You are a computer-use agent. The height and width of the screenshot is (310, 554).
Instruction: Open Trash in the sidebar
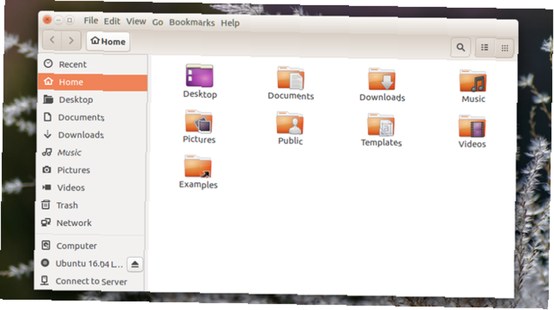click(90, 205)
